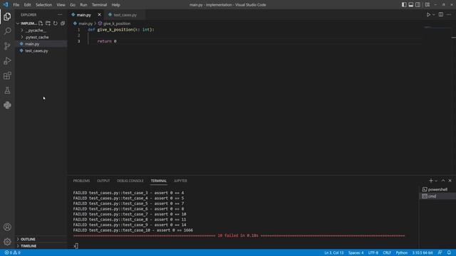
Task: Toggle the secondary side bar
Action: [x=418, y=5]
